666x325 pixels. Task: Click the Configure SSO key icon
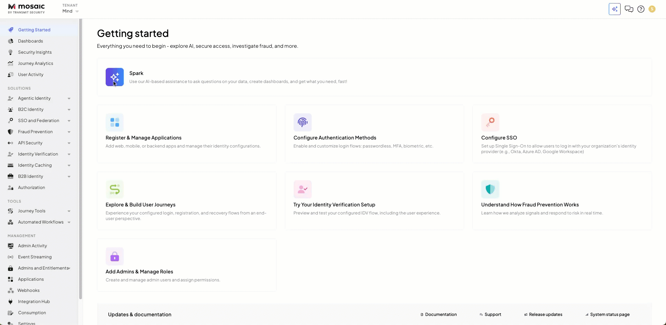tap(490, 122)
